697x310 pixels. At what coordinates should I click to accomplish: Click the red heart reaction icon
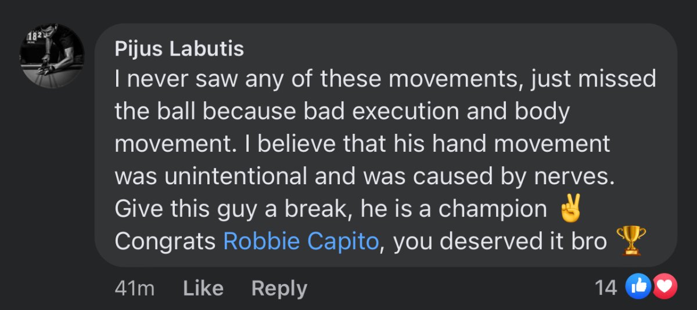pyautogui.click(x=664, y=286)
